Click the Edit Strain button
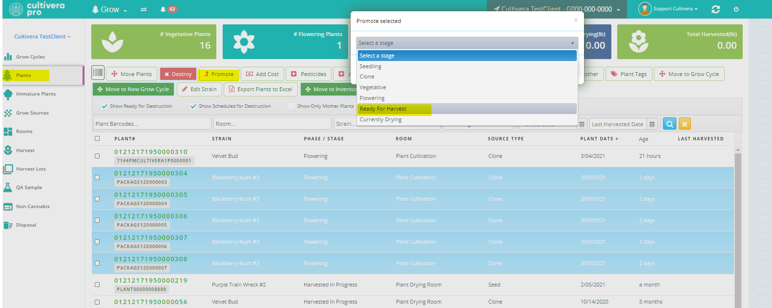Viewport: 772px width, 308px height. click(x=199, y=89)
